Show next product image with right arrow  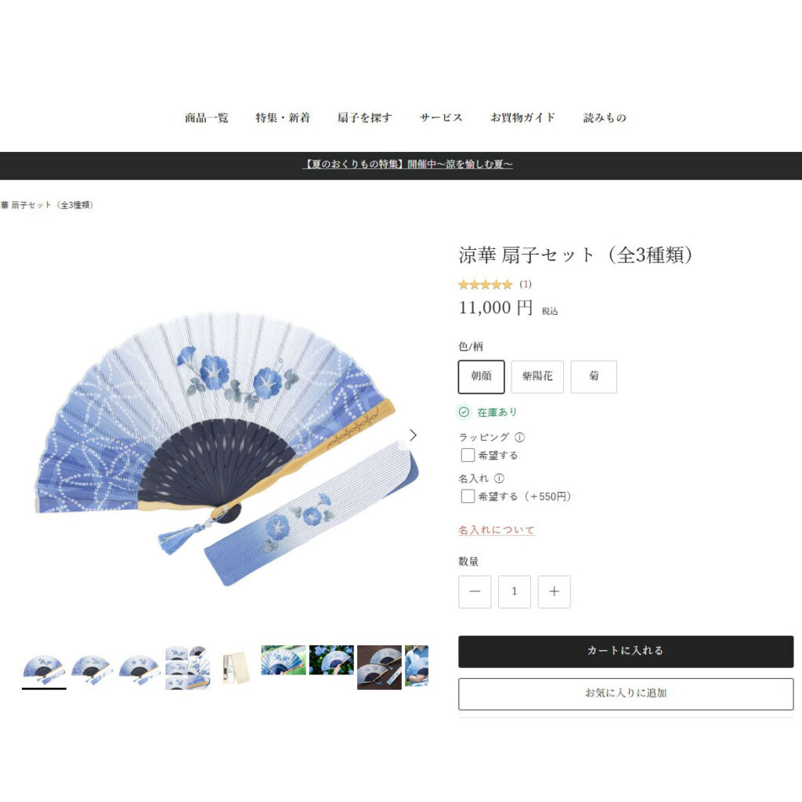(414, 435)
